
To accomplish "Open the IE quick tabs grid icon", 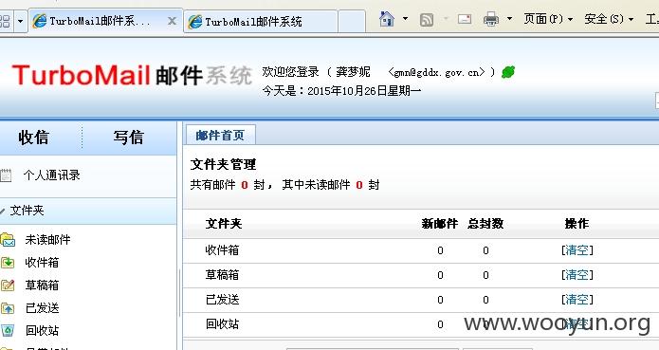I will point(5,21).
